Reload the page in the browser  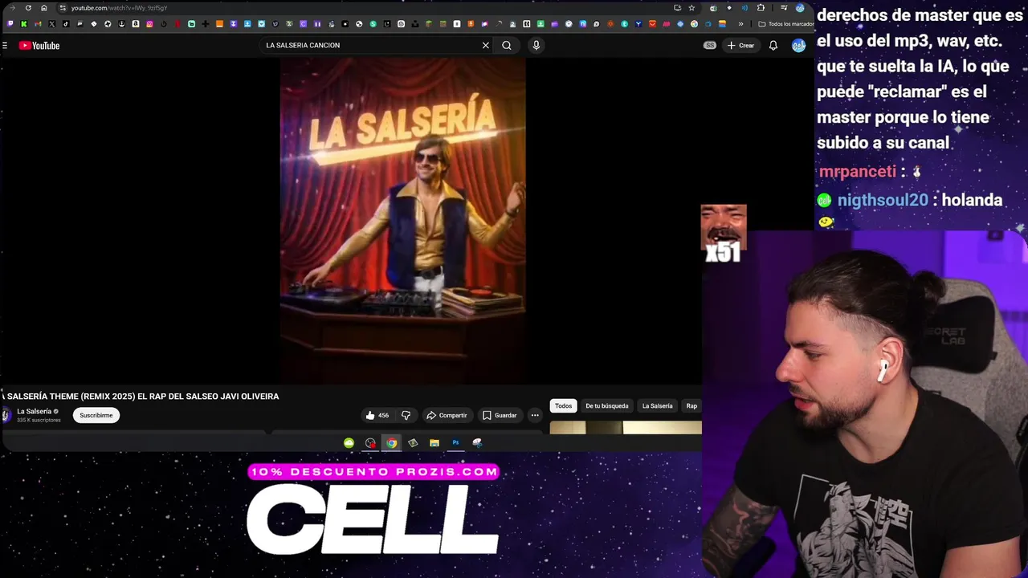point(28,8)
